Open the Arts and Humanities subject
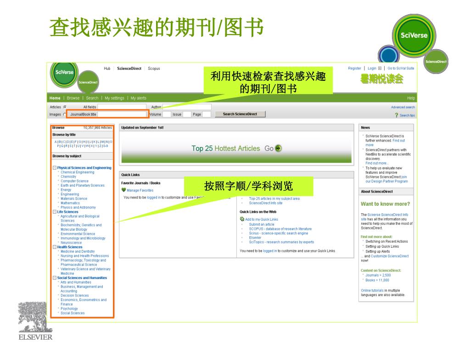 (76, 283)
